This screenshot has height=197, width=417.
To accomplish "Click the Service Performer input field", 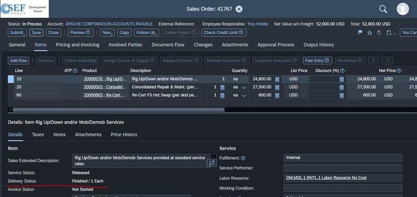I will pyautogui.click(x=343, y=168).
